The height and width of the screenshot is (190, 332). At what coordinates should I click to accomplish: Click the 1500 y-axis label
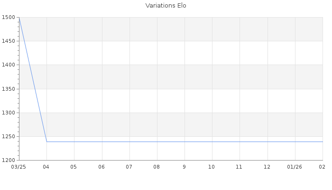pos(8,18)
